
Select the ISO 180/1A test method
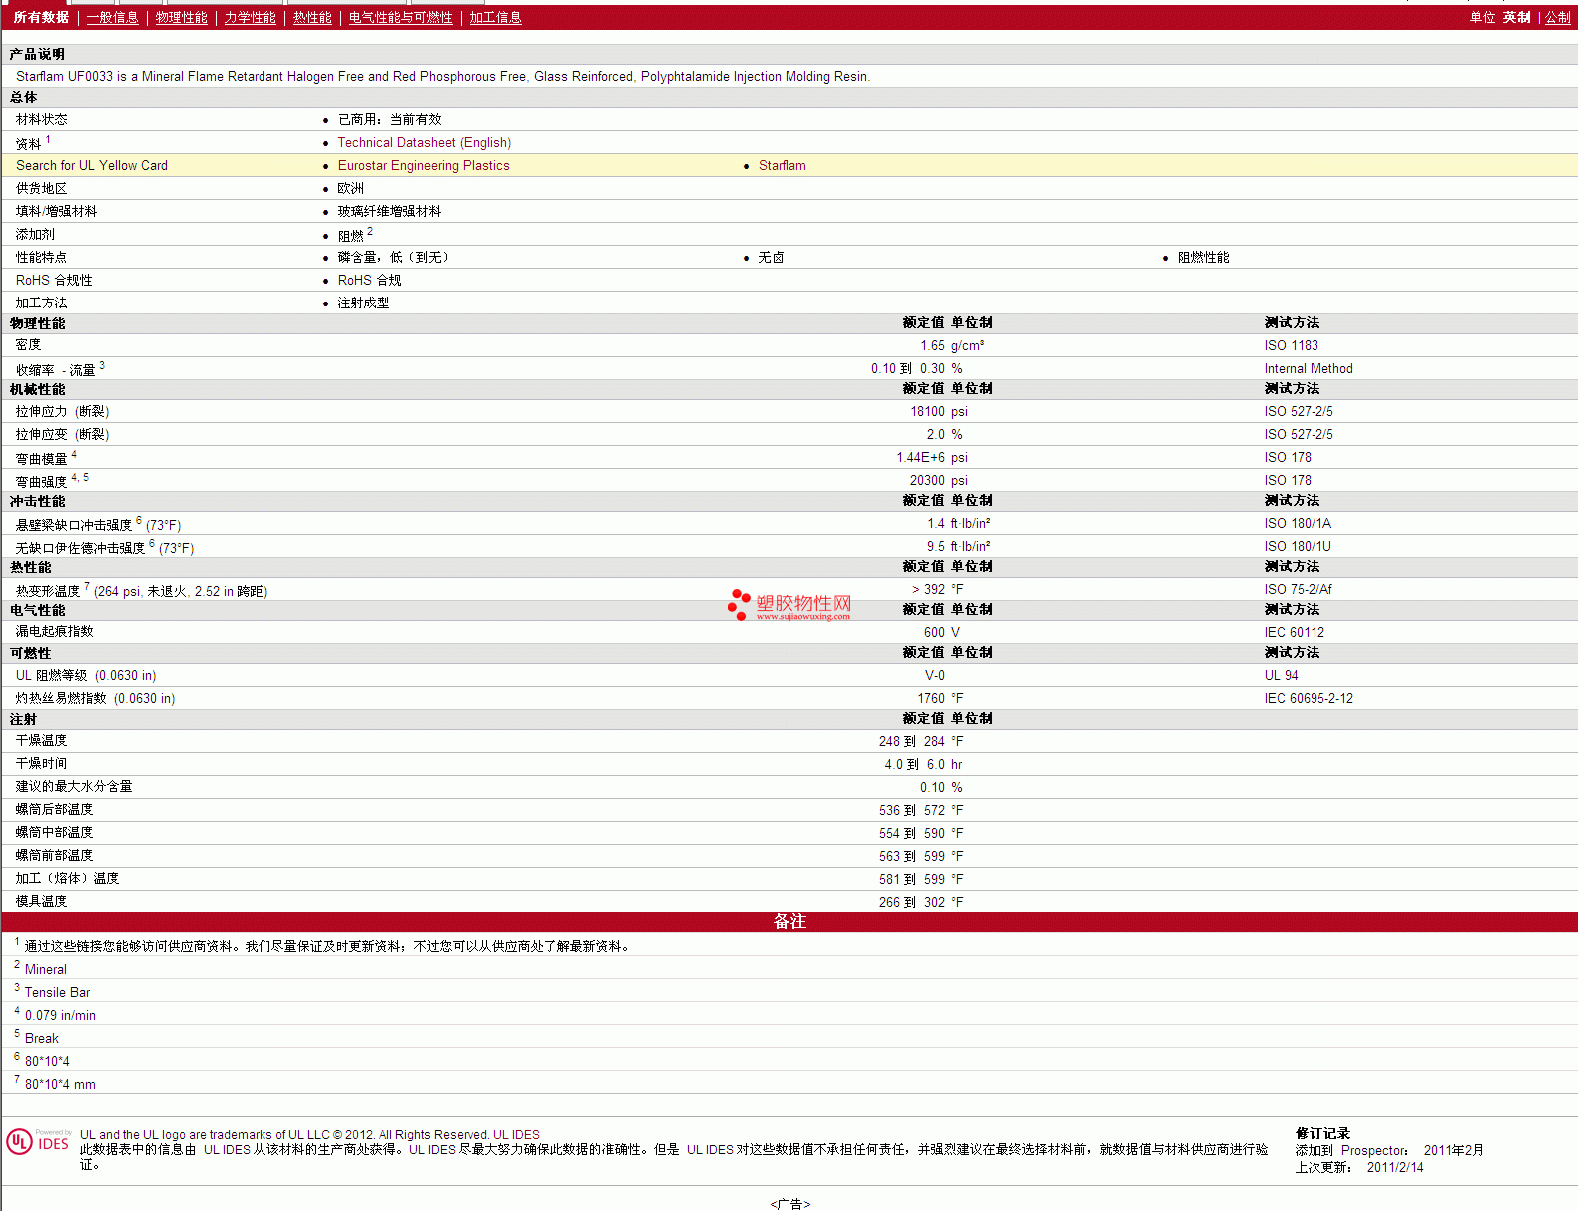(x=1298, y=524)
